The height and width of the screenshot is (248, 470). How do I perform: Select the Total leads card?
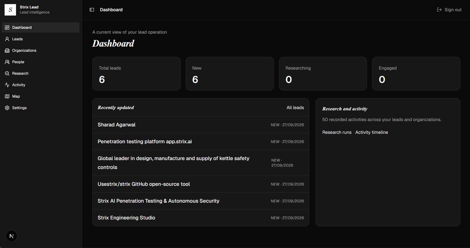tap(136, 74)
